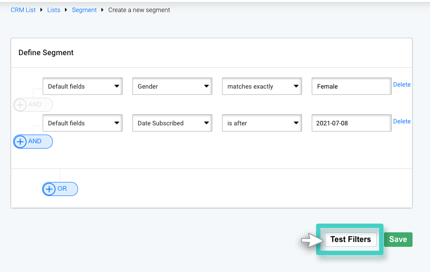Delete the Date Subscribed filter row
Image resolution: width=430 pixels, height=272 pixels.
click(402, 121)
